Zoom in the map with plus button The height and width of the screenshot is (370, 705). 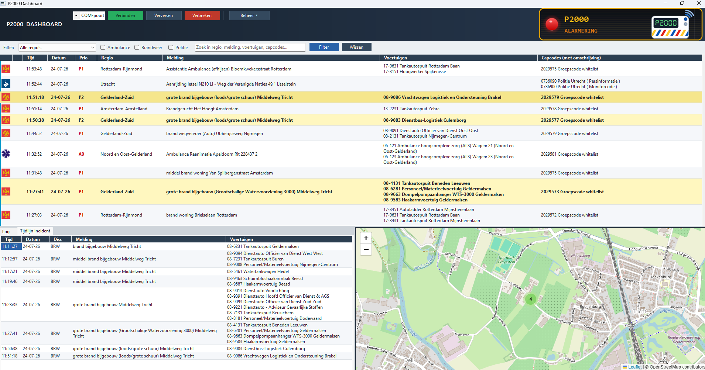[366, 238]
